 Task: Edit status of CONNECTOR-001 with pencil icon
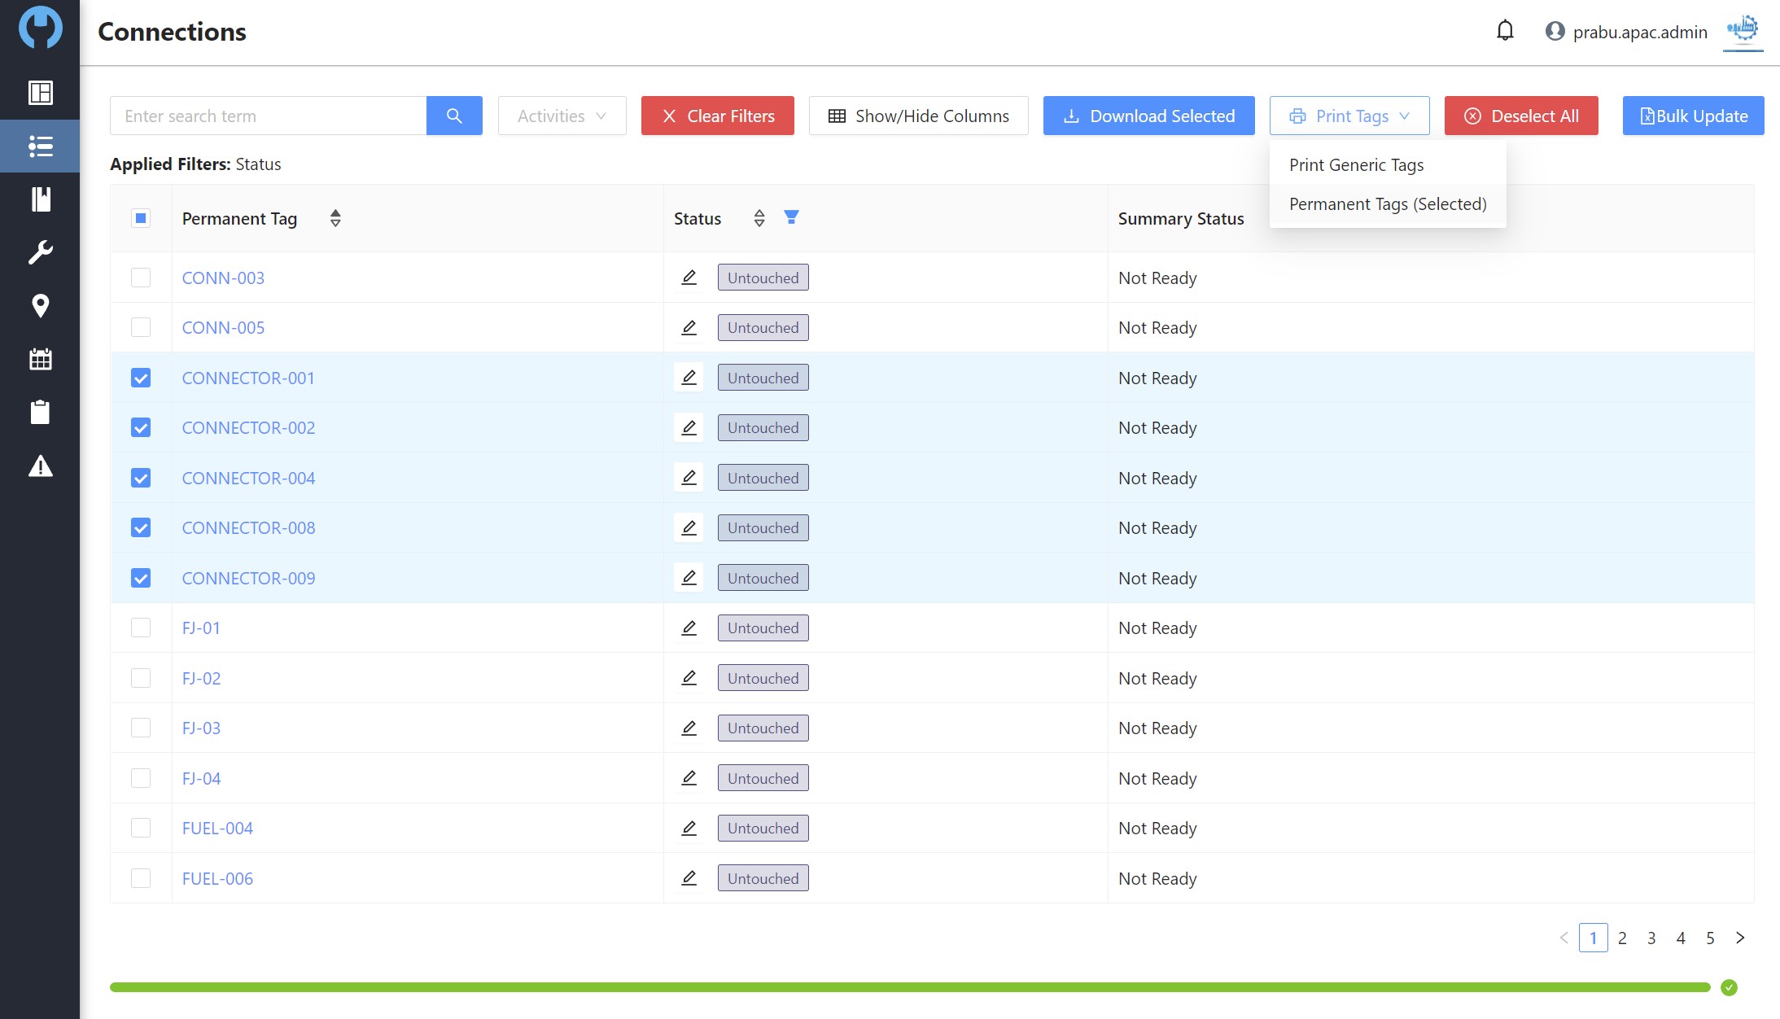click(689, 378)
